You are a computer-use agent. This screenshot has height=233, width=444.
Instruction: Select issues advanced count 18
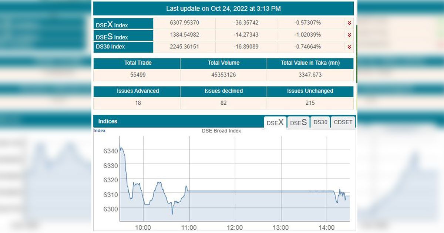coord(138,103)
